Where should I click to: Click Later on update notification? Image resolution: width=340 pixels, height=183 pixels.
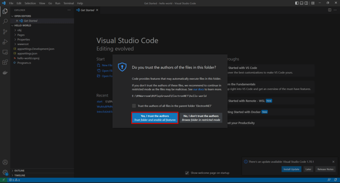point(308,169)
